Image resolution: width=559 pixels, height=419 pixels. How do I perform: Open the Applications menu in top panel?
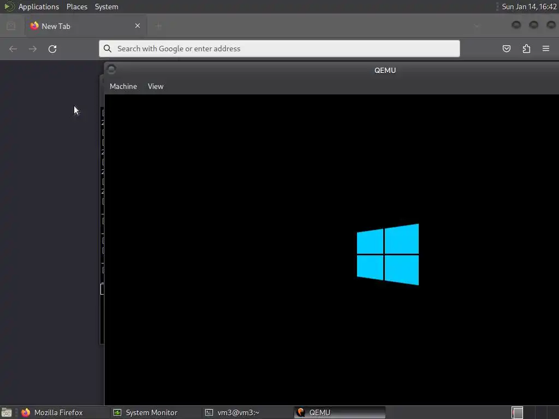click(x=39, y=7)
